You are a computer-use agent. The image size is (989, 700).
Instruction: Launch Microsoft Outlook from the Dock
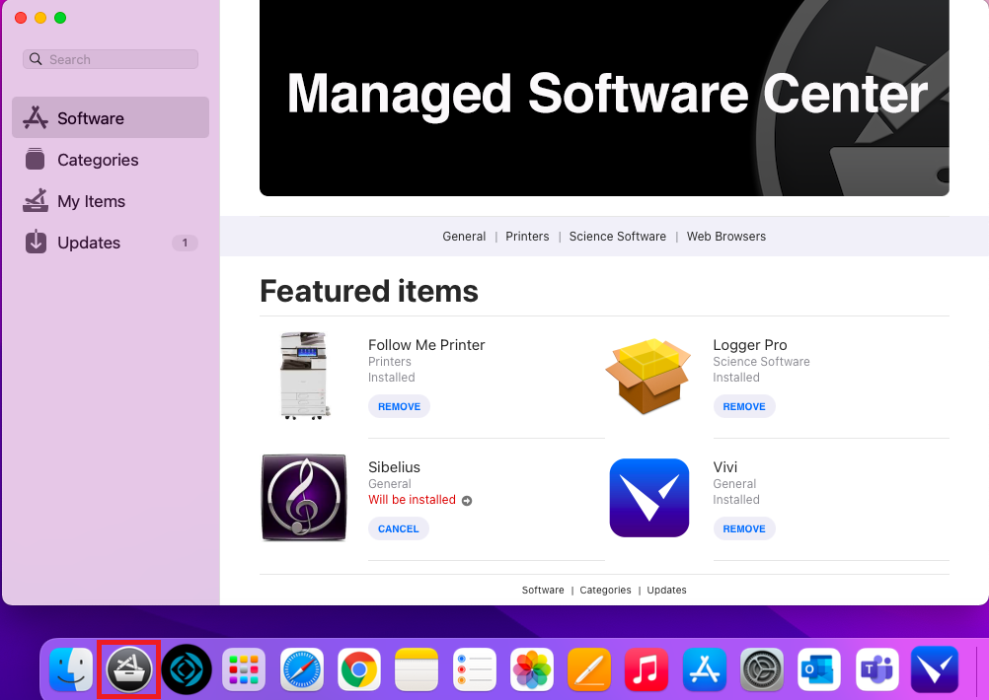pyautogui.click(x=818, y=668)
